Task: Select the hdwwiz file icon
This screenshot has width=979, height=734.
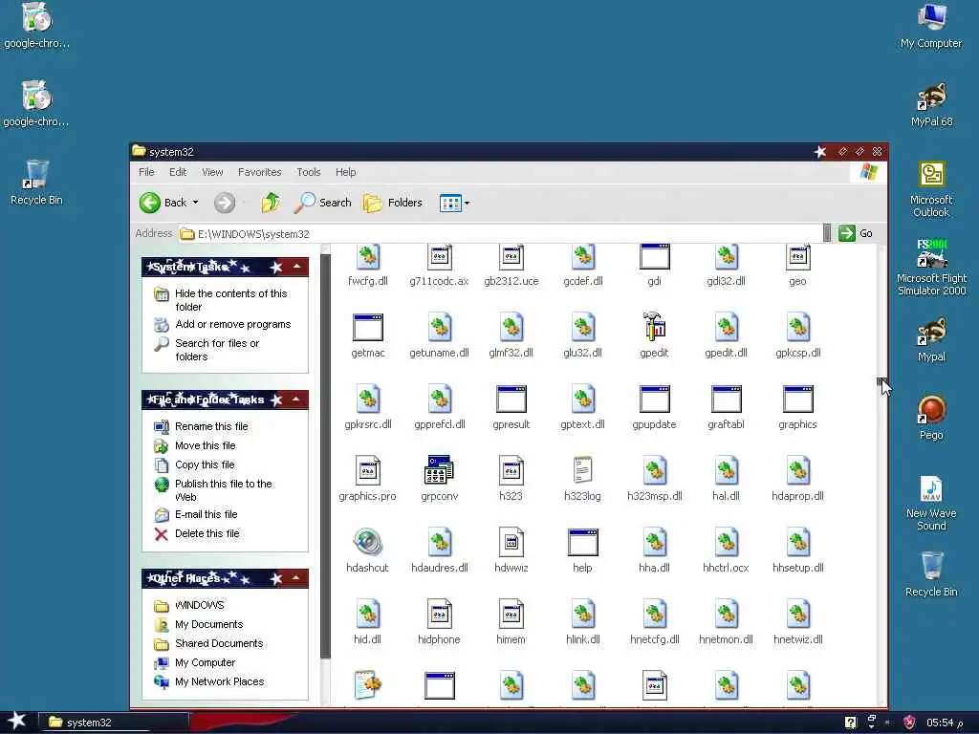Action: (x=511, y=542)
